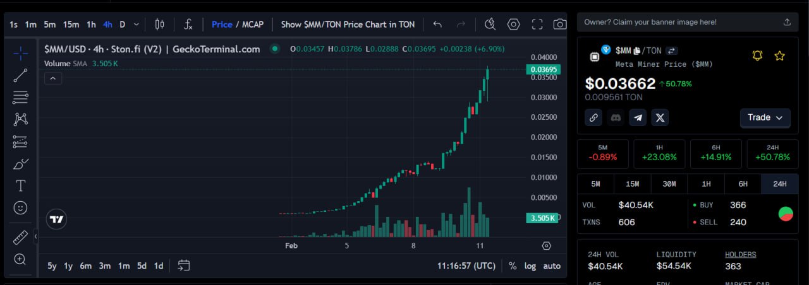Select the trend line drawing tool
Image resolution: width=809 pixels, height=285 pixels.
[x=20, y=76]
